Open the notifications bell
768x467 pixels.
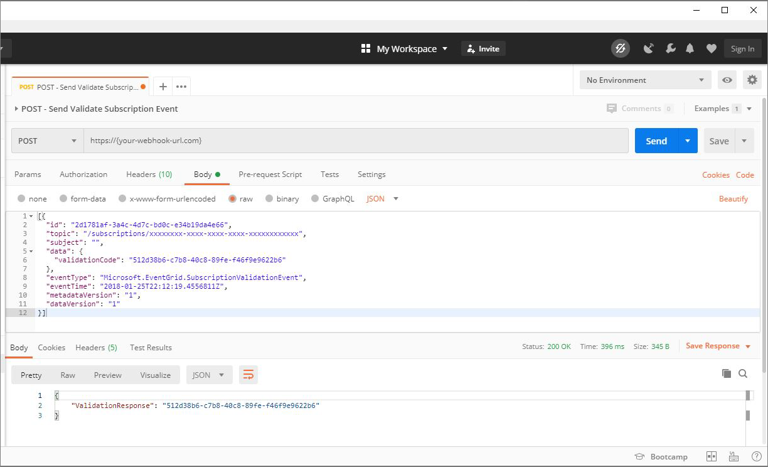coord(690,49)
